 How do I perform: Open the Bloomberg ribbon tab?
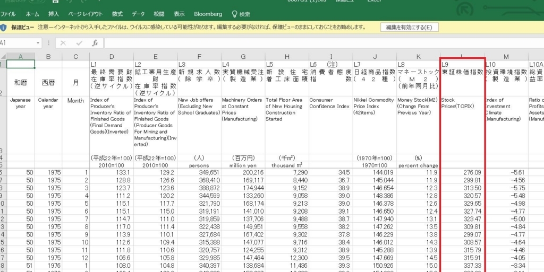(208, 14)
